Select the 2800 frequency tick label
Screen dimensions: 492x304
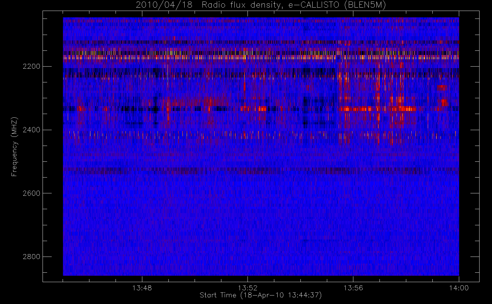pos(31,257)
